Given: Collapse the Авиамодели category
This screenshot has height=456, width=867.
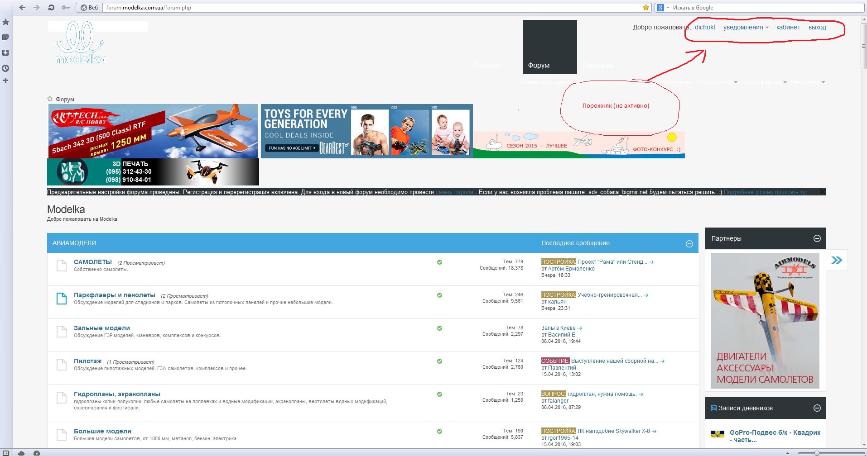Looking at the screenshot, I should (x=689, y=244).
